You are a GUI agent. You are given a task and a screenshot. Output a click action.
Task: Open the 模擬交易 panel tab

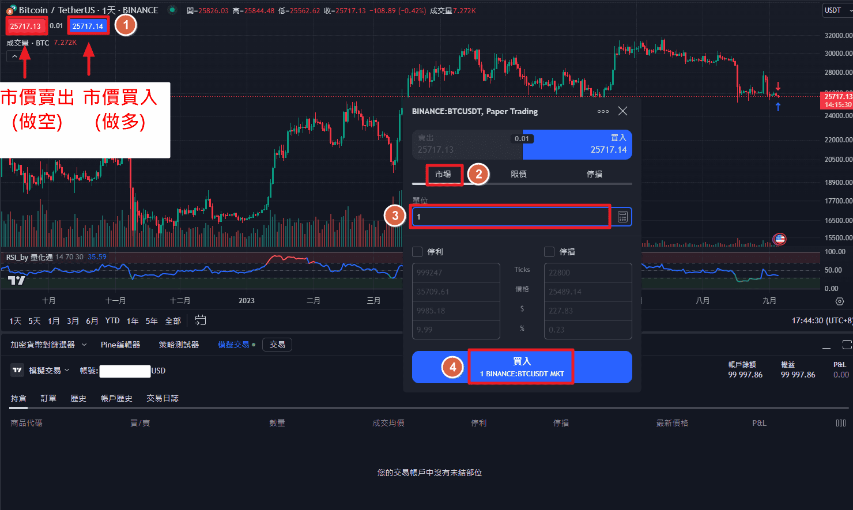click(x=233, y=345)
